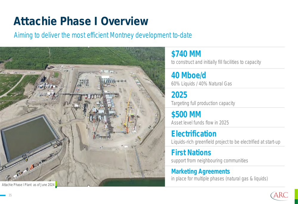Click the slide number 35
Screen dimensions: 298x204
[10, 195]
